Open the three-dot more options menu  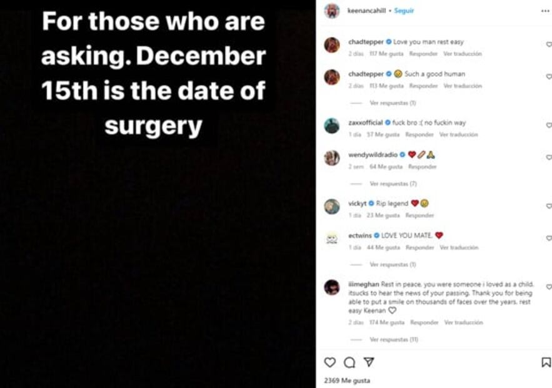click(x=545, y=11)
